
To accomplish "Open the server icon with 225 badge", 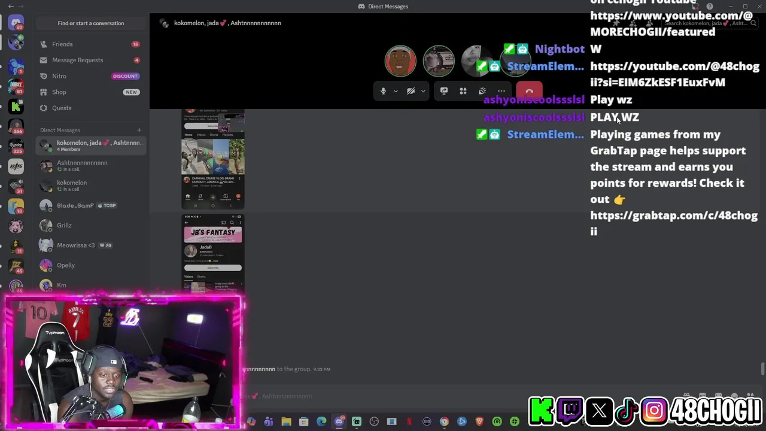I will tap(16, 147).
